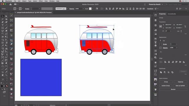Select the Selection tool in toolbar
This screenshot has height=106, width=189.
[x=3, y=16]
